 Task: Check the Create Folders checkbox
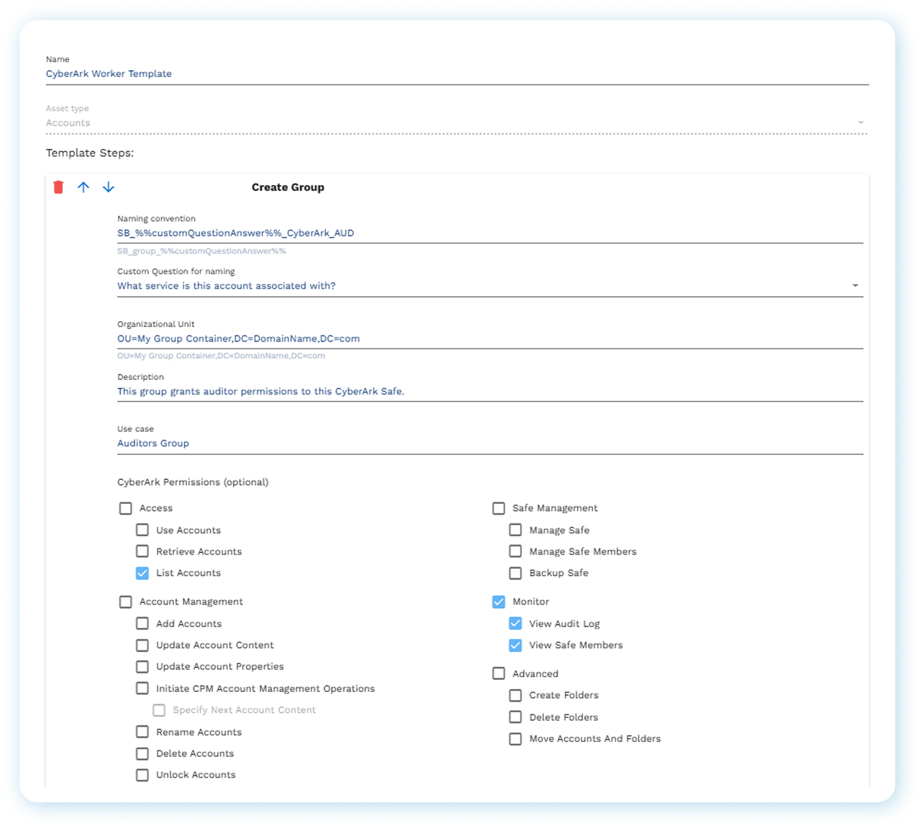pyautogui.click(x=515, y=696)
